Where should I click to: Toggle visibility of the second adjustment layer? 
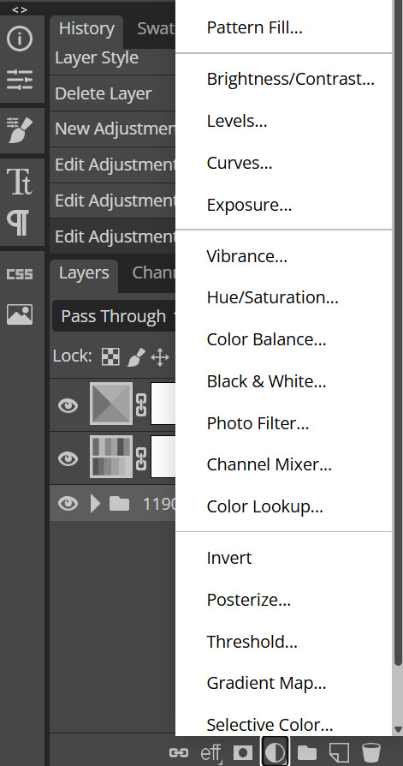68,458
